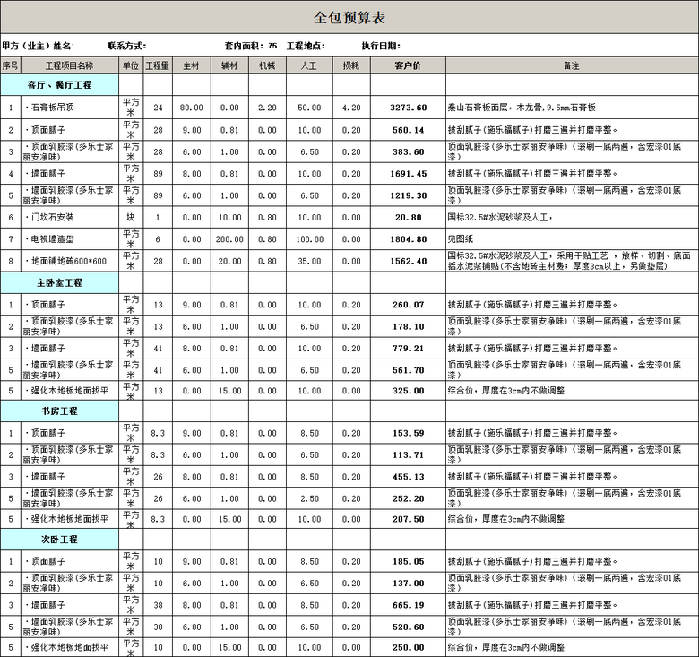Click the labor value 2.50
The image size is (699, 657).
(309, 498)
